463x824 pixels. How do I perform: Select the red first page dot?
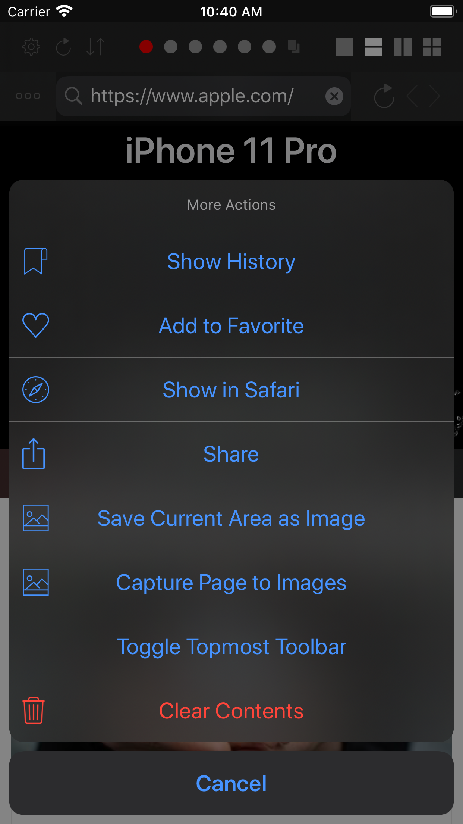[x=146, y=47]
